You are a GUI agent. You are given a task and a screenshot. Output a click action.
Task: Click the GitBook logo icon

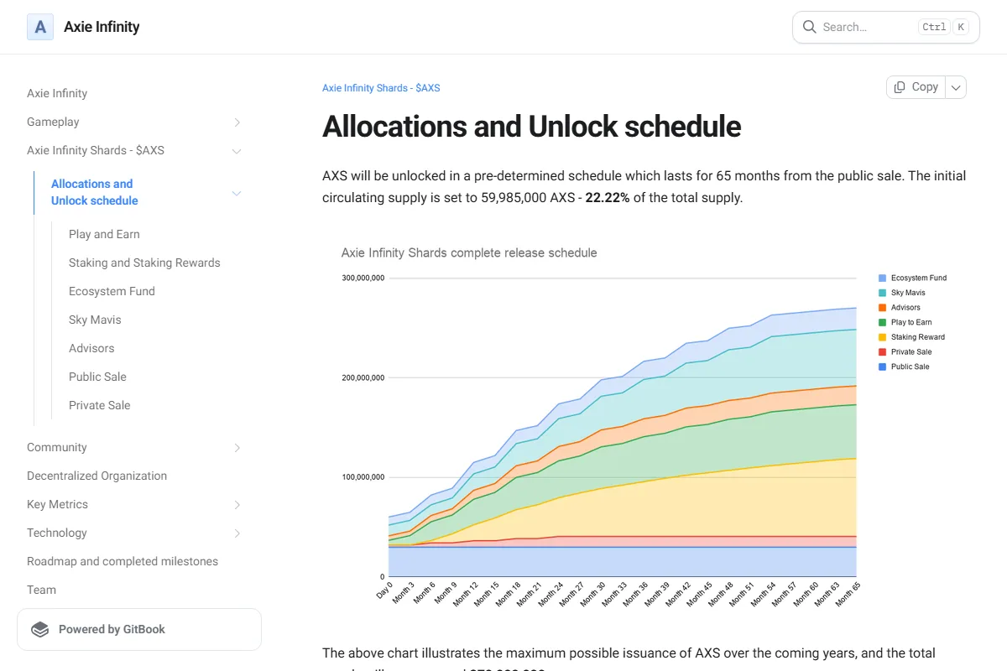pyautogui.click(x=39, y=629)
